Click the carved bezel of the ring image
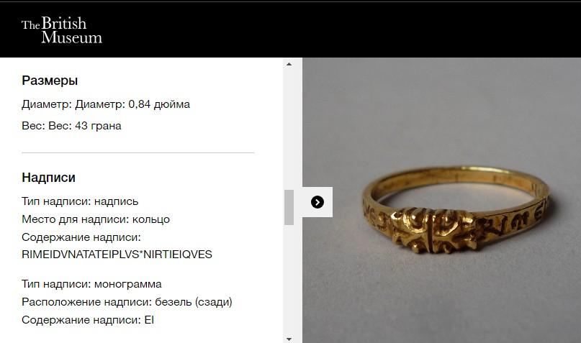Screen dimensions: 581x343 pos(433,230)
